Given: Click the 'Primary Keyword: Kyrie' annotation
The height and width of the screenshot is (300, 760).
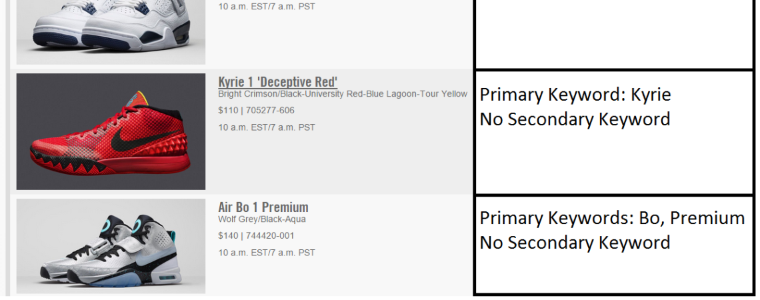Looking at the screenshot, I should [x=575, y=95].
